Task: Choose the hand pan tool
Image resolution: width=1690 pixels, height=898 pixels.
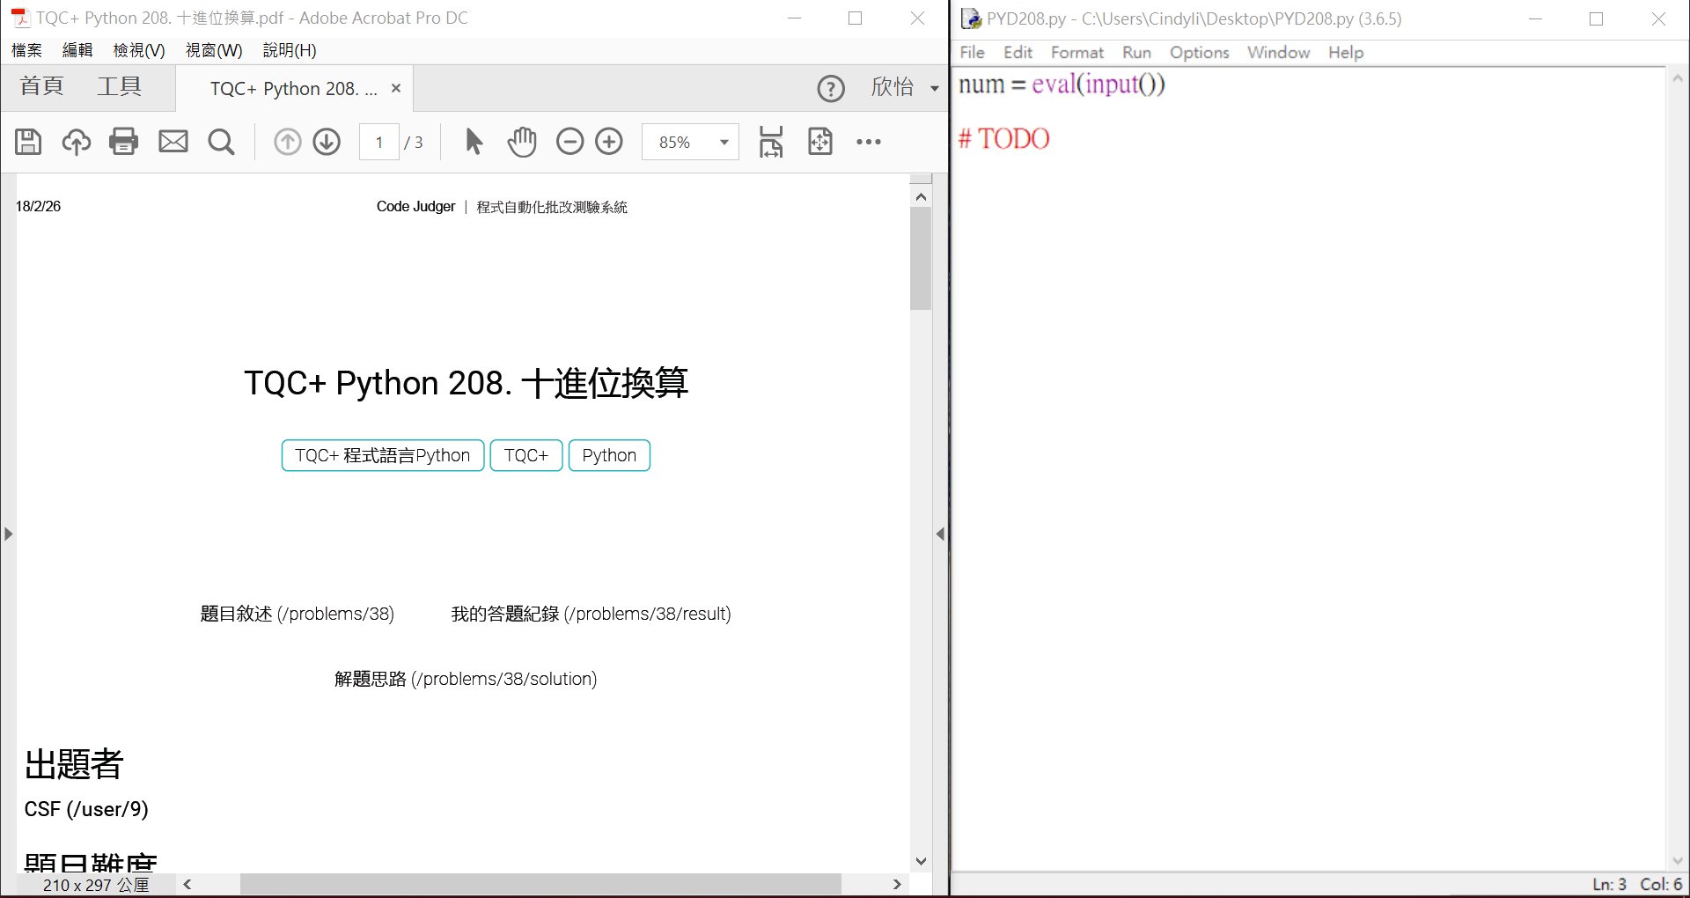Action: pyautogui.click(x=522, y=142)
